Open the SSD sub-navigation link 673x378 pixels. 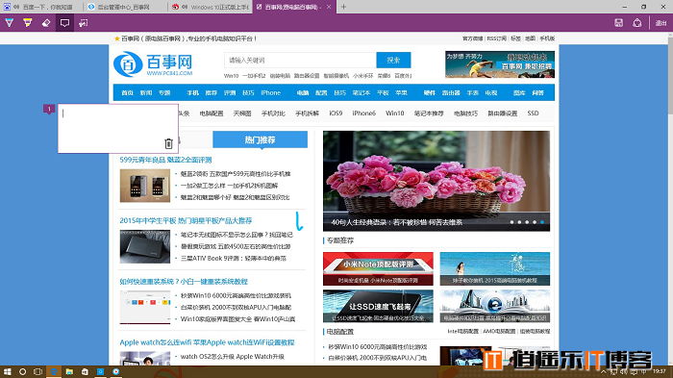[x=533, y=113]
